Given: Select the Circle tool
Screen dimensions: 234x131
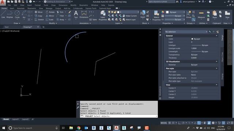Looking at the screenshot, I should click(x=17, y=15).
